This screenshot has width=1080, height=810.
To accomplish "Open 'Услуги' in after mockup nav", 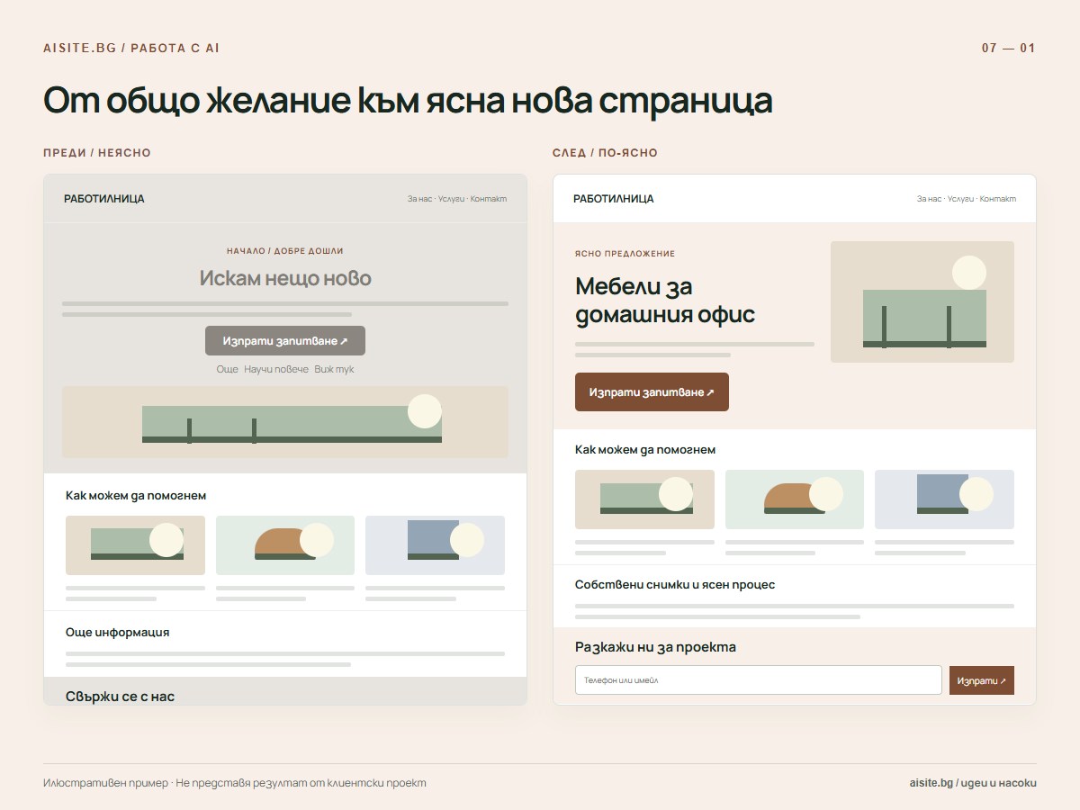I will [x=960, y=199].
